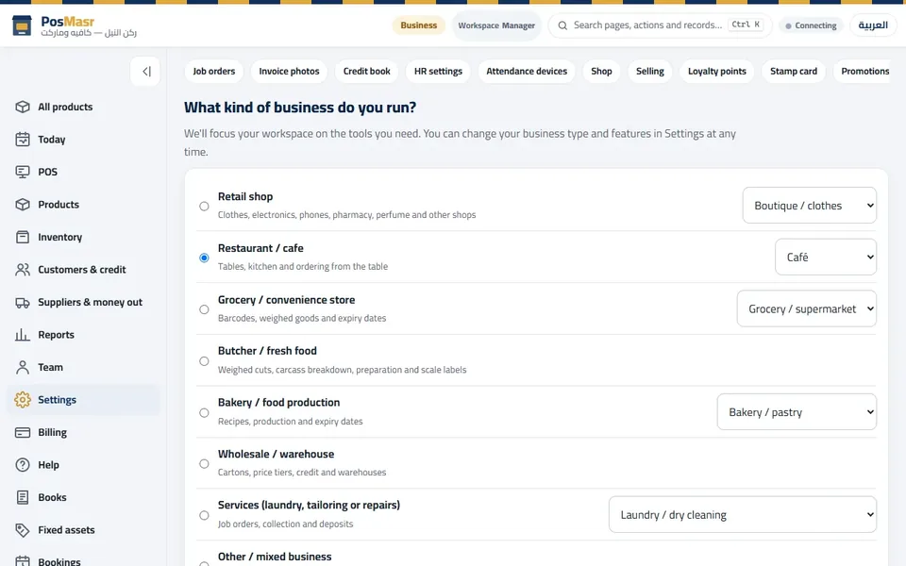Click the Books ledger icon
The height and width of the screenshot is (566, 906).
click(x=23, y=497)
